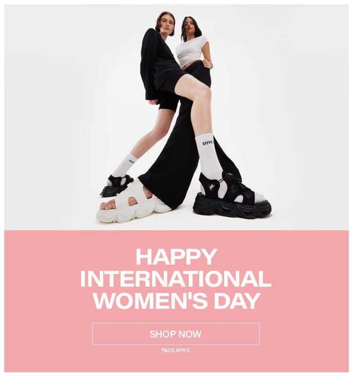Click the STEVE logo on tall sock
Viewport: 353px width, 376px height.
(208, 143)
